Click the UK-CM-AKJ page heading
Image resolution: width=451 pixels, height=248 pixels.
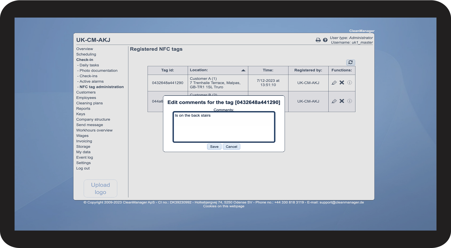coord(93,40)
